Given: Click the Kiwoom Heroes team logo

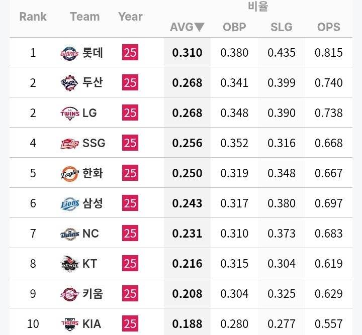Looking at the screenshot, I should (x=69, y=294).
